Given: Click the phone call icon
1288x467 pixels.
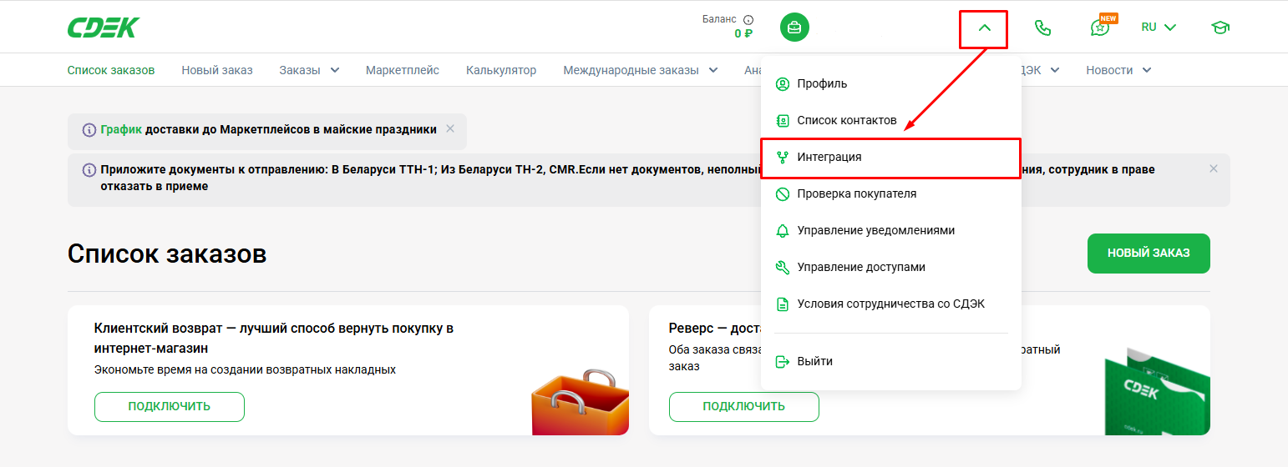Looking at the screenshot, I should (x=1042, y=28).
